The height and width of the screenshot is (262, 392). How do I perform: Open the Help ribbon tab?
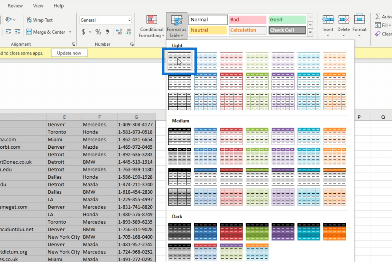point(58,5)
